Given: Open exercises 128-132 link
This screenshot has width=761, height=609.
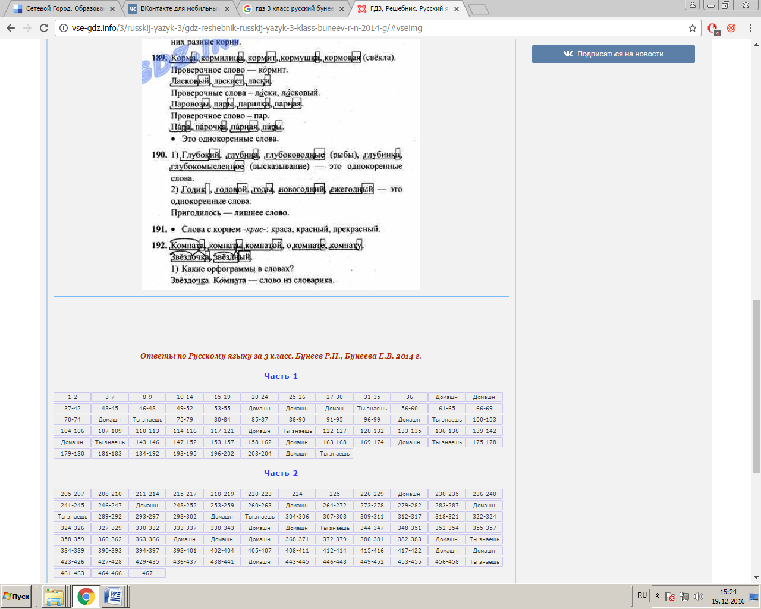Looking at the screenshot, I should [372, 431].
